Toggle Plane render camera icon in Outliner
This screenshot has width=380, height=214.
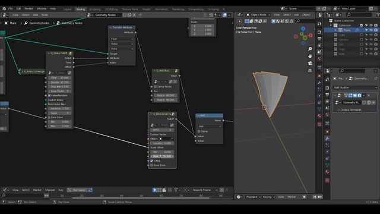click(x=376, y=30)
